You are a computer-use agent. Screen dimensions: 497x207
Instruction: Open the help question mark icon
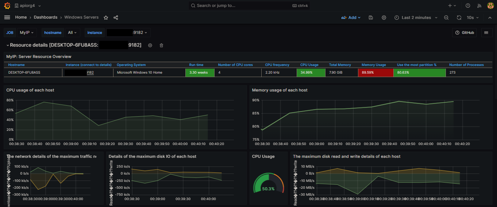(x=468, y=6)
